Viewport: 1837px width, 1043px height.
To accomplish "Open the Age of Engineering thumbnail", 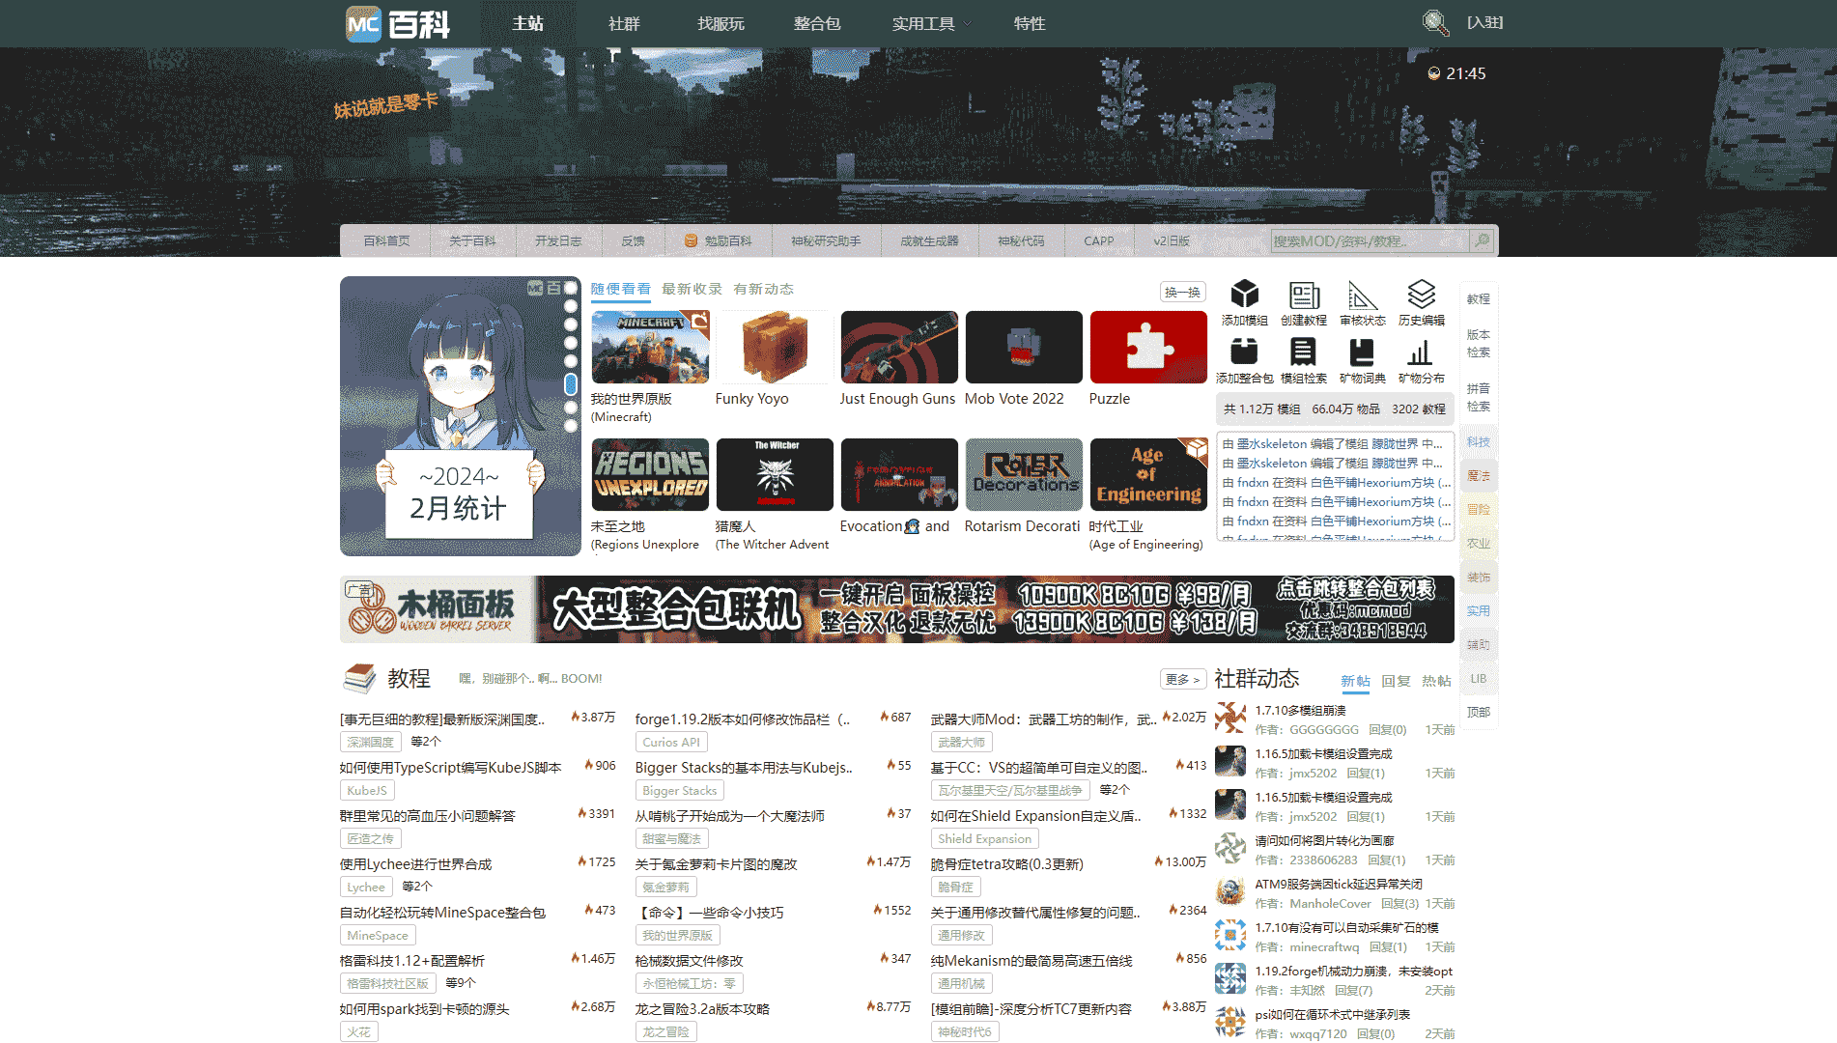I will (1148, 474).
